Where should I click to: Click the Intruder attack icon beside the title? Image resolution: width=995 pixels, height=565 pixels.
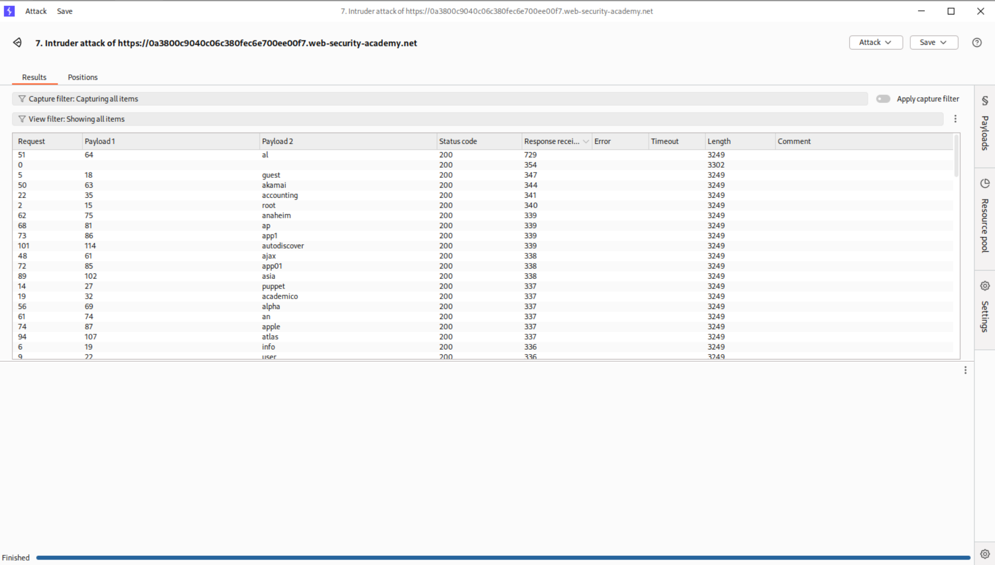pos(17,43)
